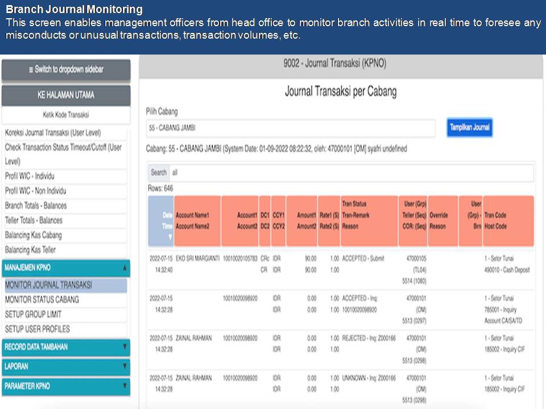The width and height of the screenshot is (546, 409).
Task: Open Teller Totals - Balances
Action: tap(66, 220)
